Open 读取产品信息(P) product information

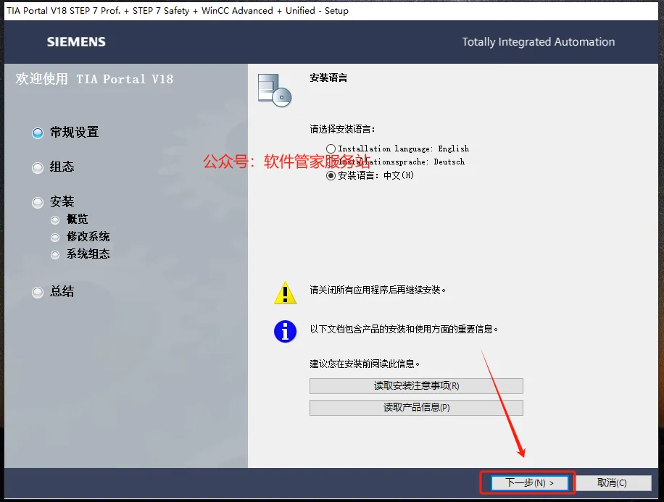(416, 408)
